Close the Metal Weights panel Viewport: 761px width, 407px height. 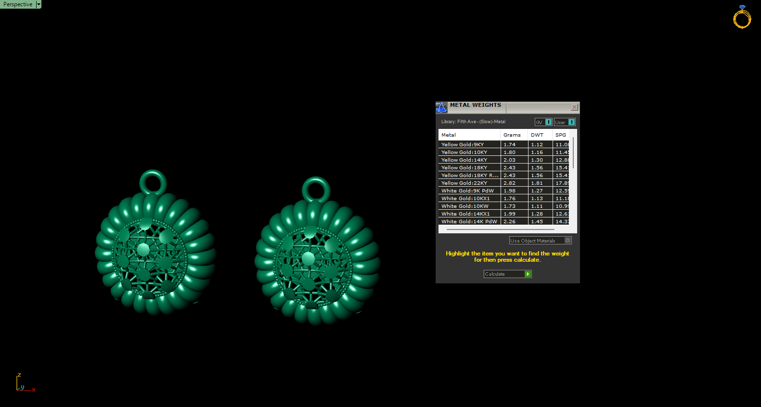[574, 107]
